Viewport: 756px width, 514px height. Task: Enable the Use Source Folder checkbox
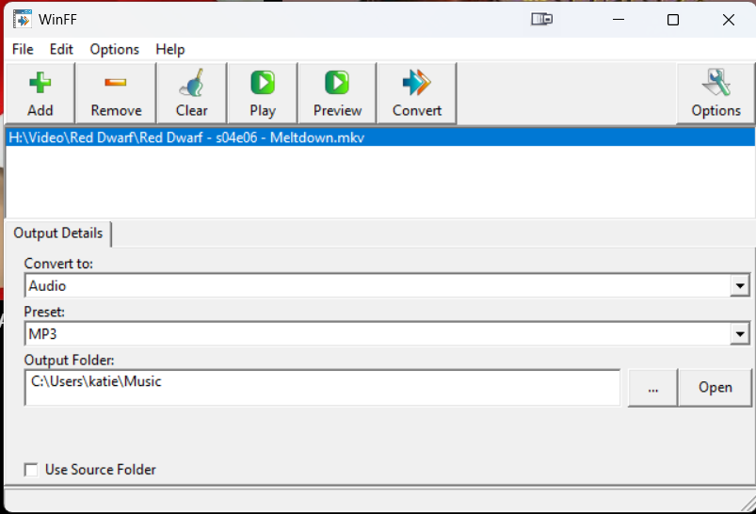point(32,470)
